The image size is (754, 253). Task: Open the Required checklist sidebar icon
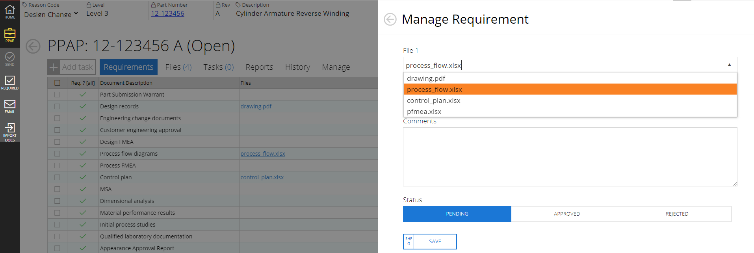(x=10, y=83)
